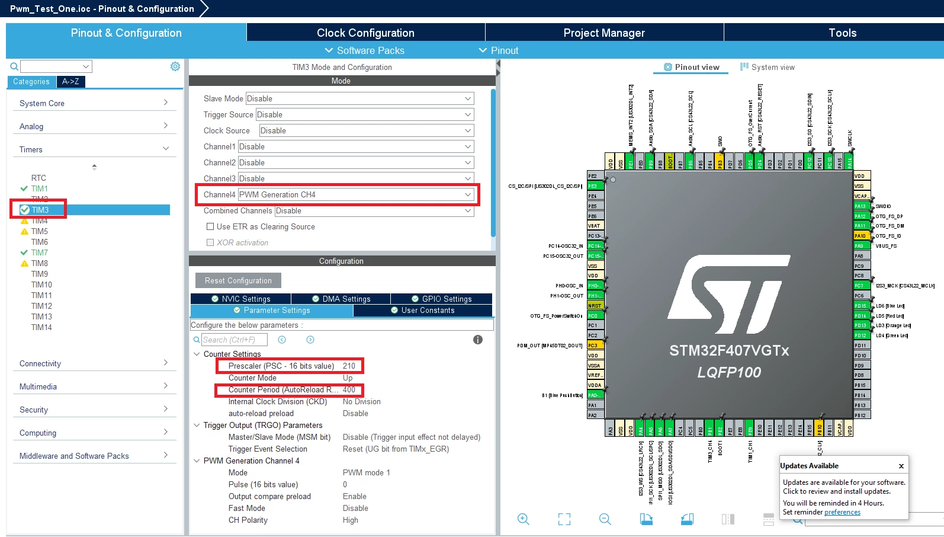This screenshot has height=537, width=944.
Task: Click the Reset Configuration button
Action: click(238, 280)
